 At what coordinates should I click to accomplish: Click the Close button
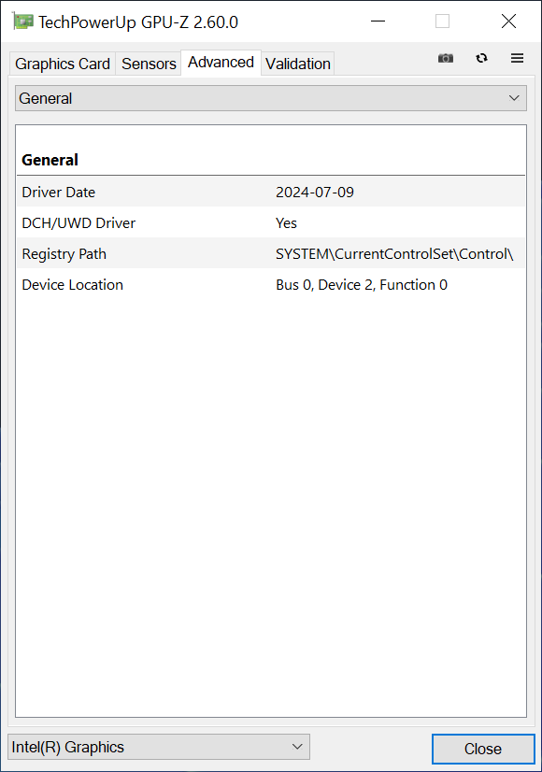[x=483, y=749]
